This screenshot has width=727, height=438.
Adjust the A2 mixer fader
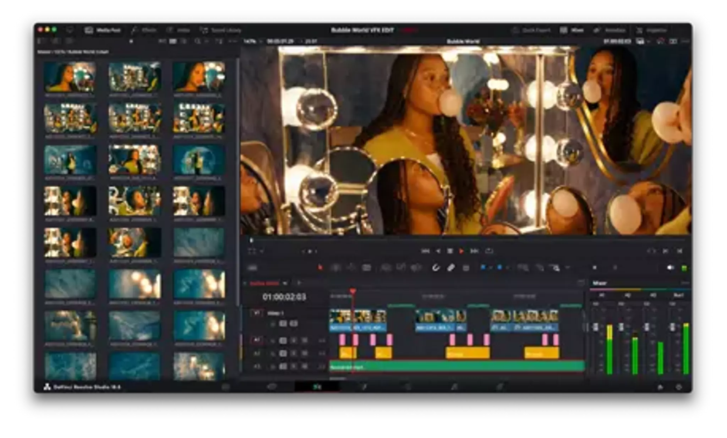[621, 327]
